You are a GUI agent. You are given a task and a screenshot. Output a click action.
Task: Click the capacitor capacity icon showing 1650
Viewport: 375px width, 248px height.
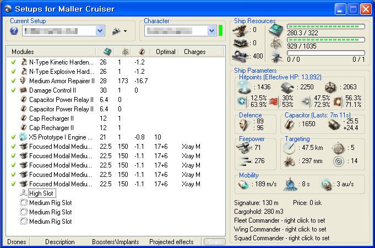[290, 124]
